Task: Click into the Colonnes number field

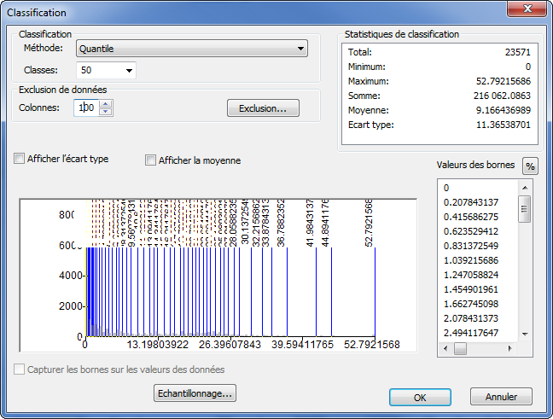Action: (x=86, y=108)
